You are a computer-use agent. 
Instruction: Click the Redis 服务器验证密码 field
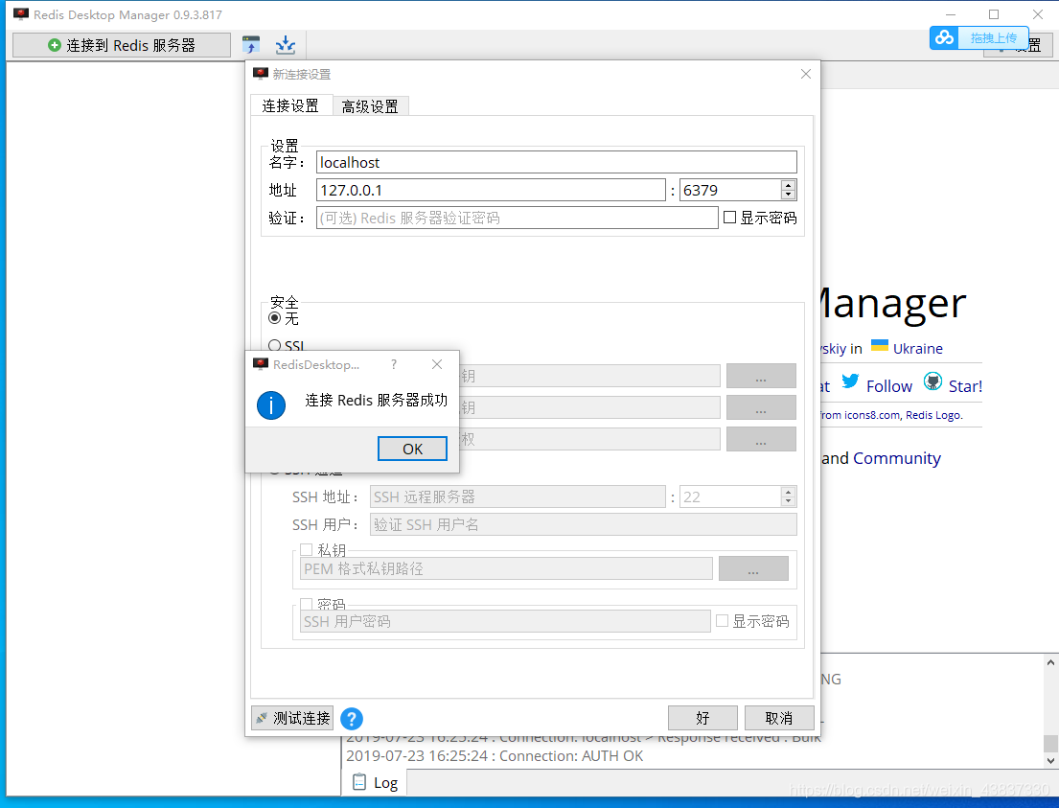518,218
